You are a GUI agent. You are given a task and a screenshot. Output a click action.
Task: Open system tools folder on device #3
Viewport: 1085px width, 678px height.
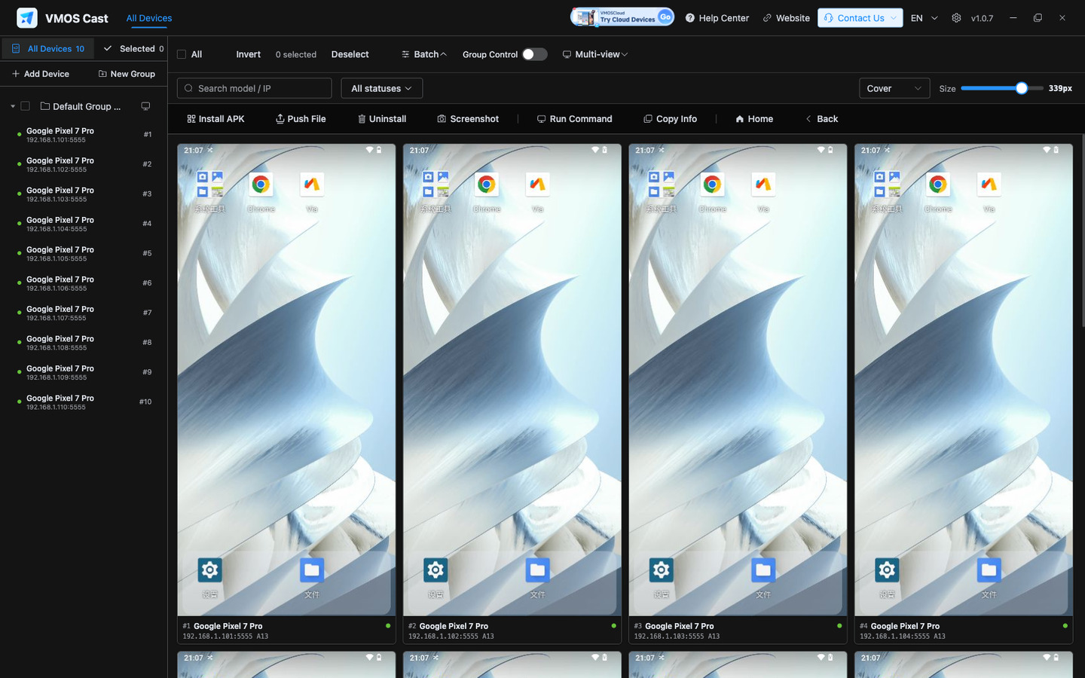(661, 185)
